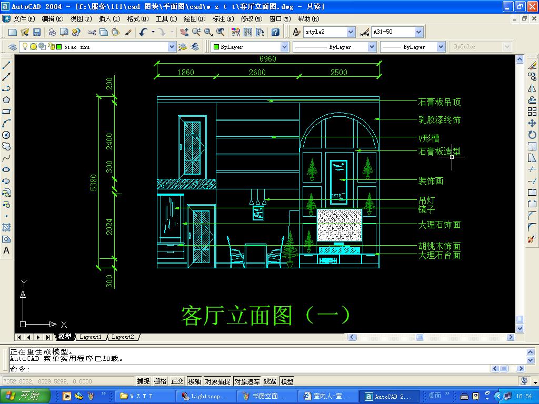
Task: Choose the Fillet tool
Action: (532, 227)
